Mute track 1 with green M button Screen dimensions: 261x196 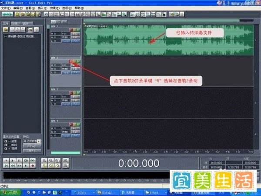point(78,30)
